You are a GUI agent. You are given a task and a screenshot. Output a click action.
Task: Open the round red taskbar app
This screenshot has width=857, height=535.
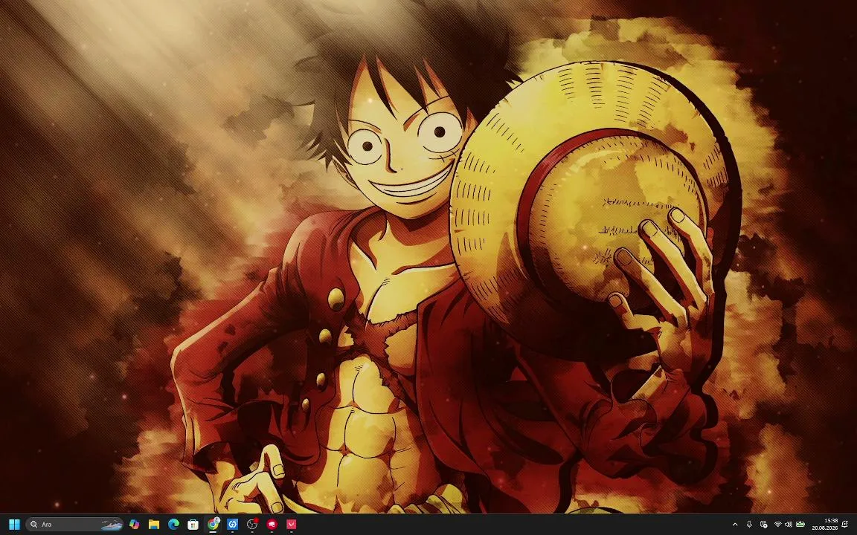coord(272,525)
